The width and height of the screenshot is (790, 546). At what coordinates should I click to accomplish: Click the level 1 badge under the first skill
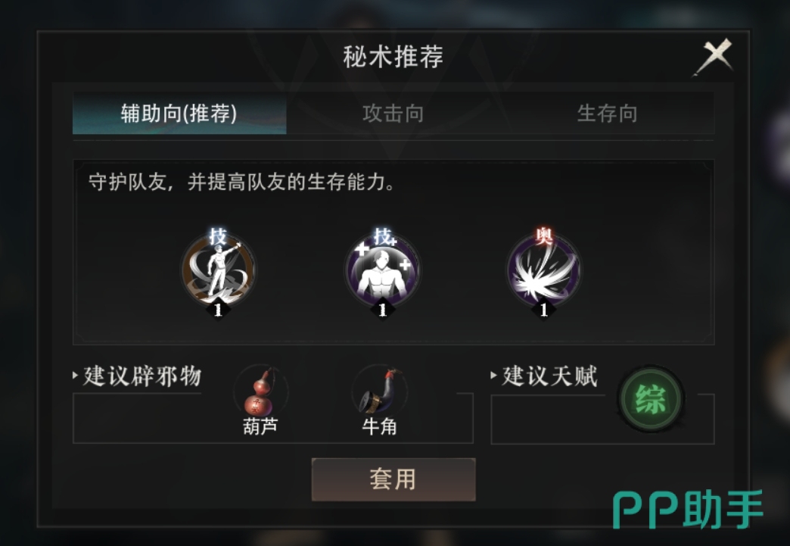[x=218, y=309]
